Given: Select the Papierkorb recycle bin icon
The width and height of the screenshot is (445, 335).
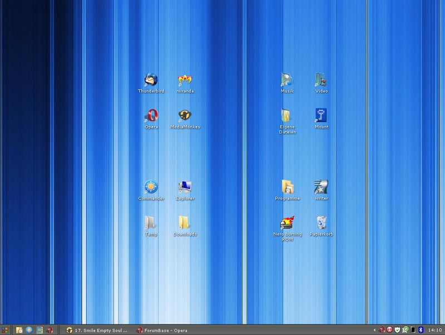Looking at the screenshot, I should coord(322,226).
